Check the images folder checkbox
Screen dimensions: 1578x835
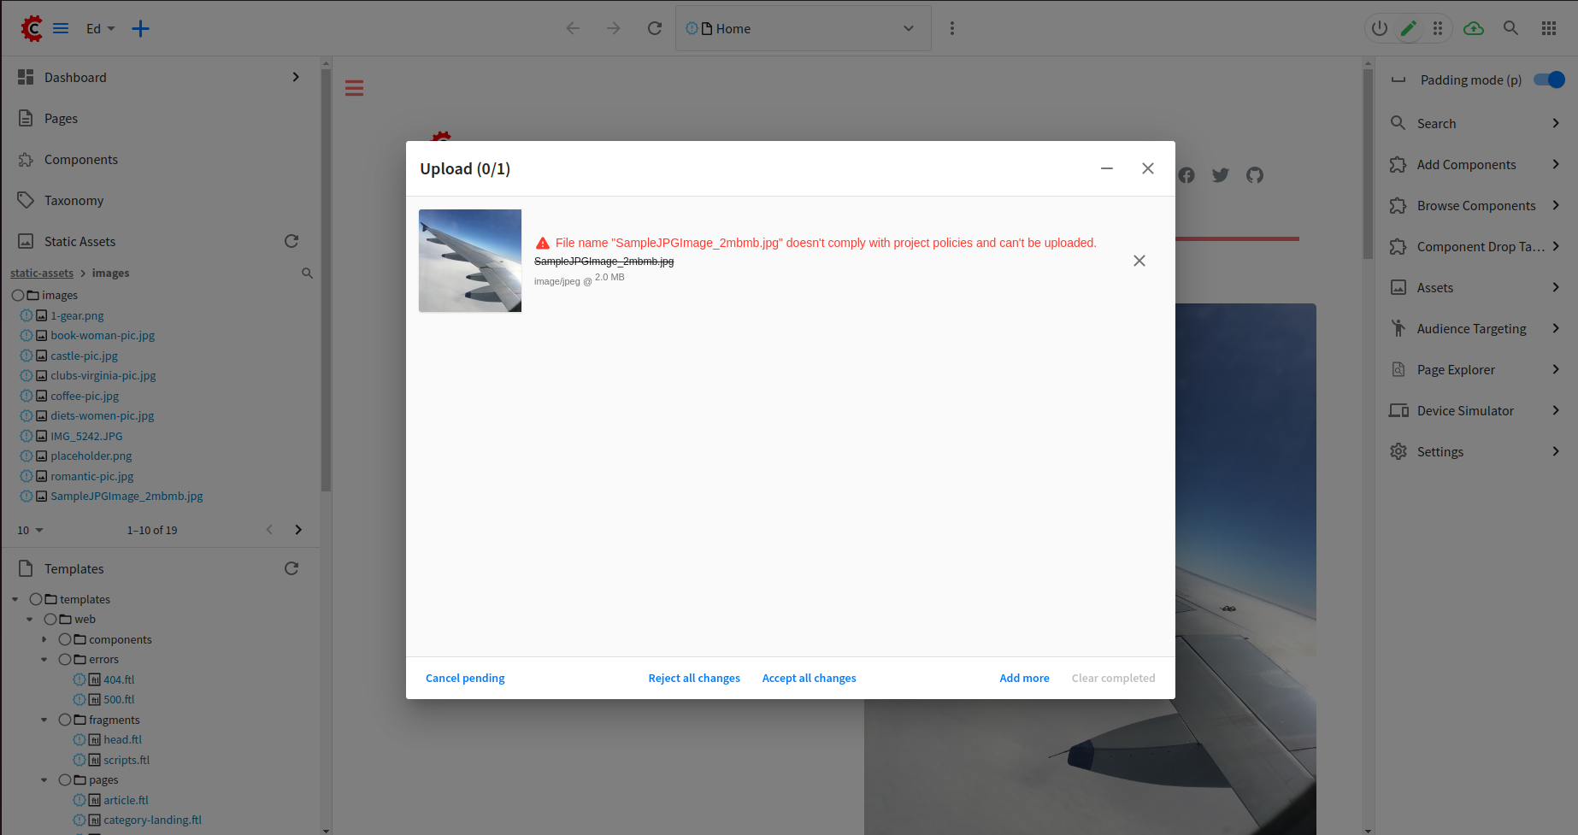[18, 295]
